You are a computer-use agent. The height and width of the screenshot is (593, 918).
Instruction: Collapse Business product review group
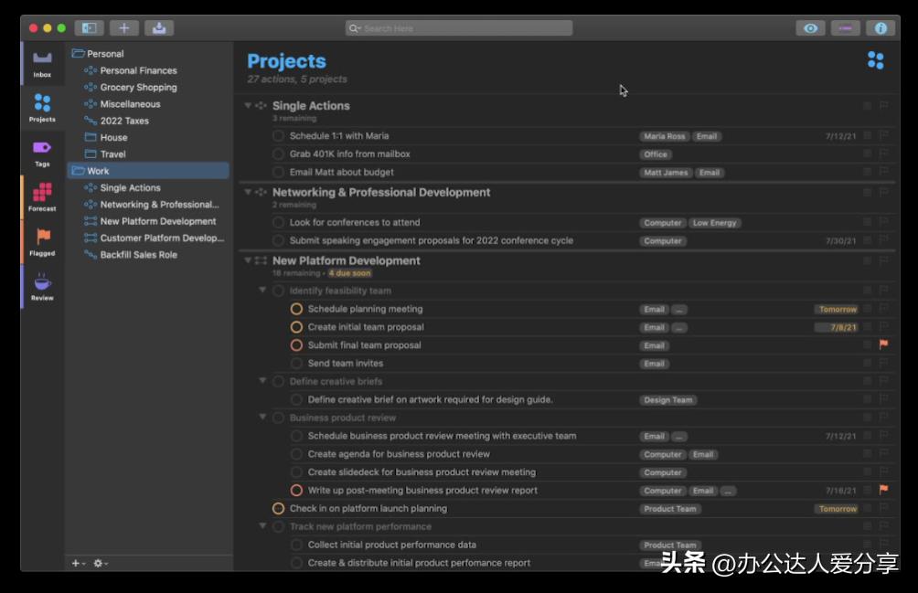262,417
